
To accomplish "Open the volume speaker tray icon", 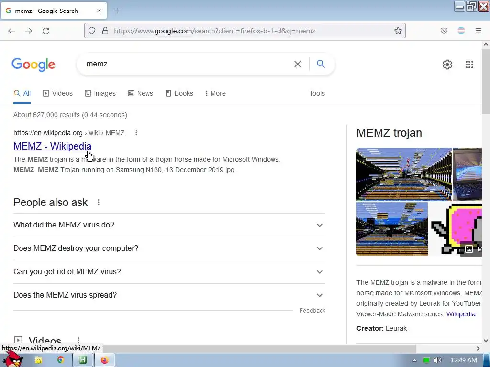I will 438,360.
